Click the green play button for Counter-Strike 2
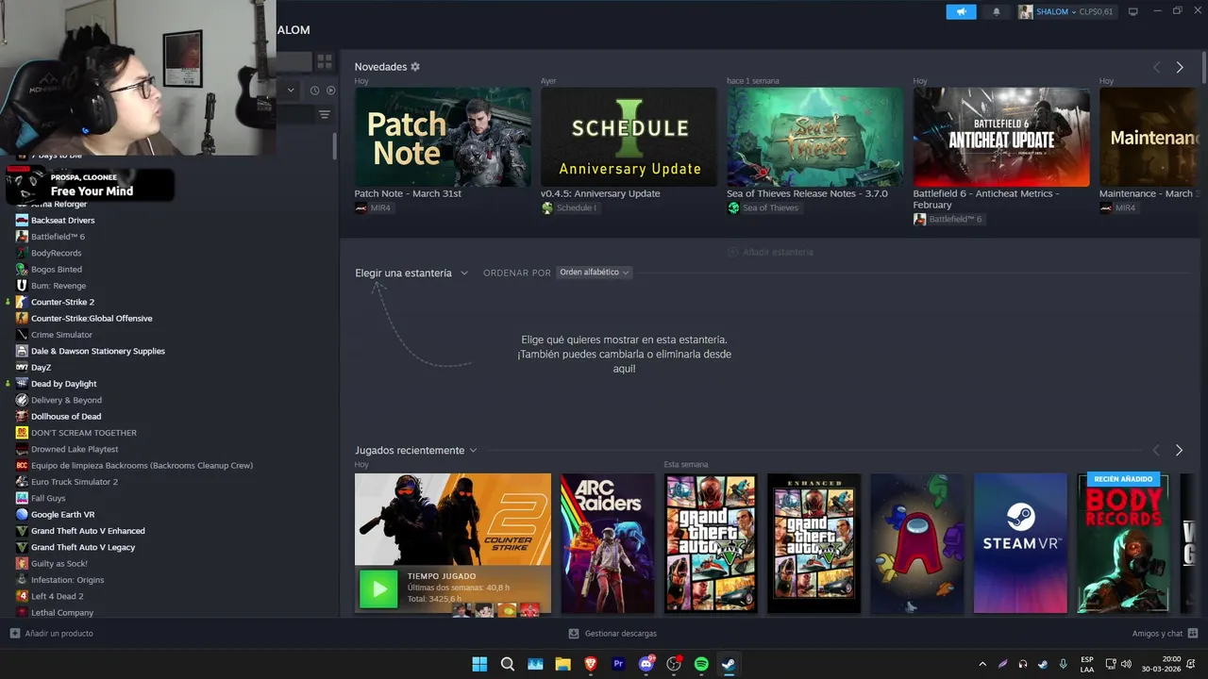1208x679 pixels. (378, 589)
